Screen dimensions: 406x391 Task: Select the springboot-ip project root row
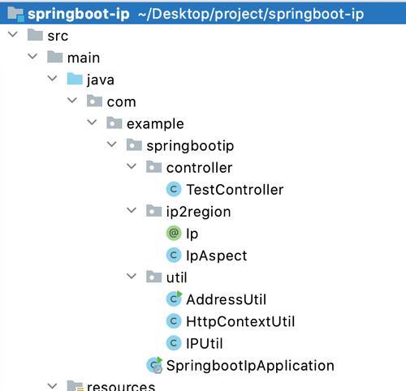[x=203, y=14]
